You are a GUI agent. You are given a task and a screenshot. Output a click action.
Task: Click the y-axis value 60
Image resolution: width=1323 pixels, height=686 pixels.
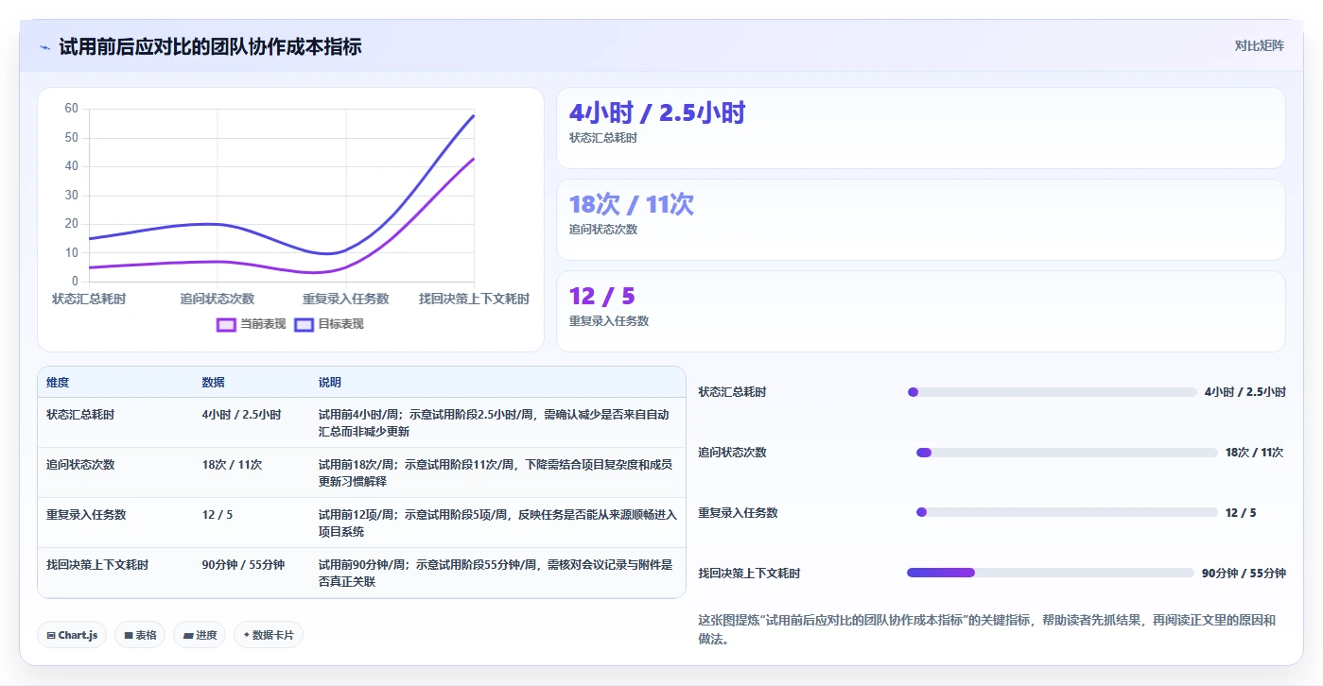point(72,109)
